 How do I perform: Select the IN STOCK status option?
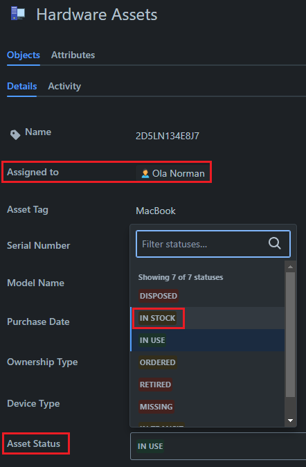[157, 318]
